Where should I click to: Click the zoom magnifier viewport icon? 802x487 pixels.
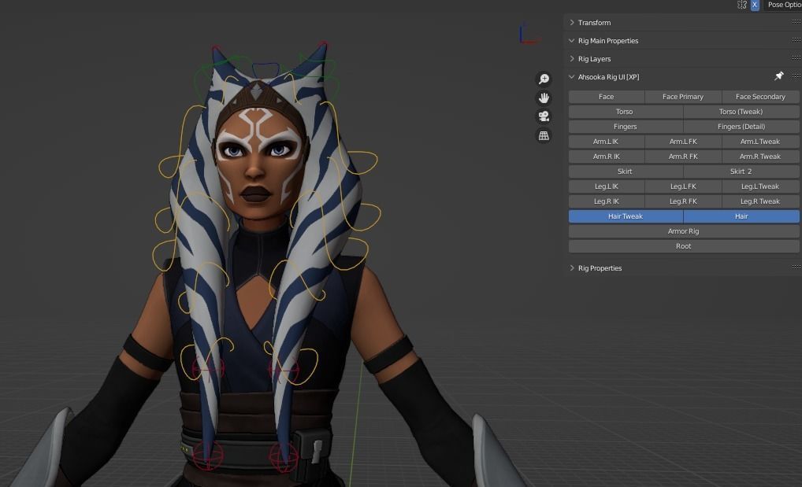point(544,79)
